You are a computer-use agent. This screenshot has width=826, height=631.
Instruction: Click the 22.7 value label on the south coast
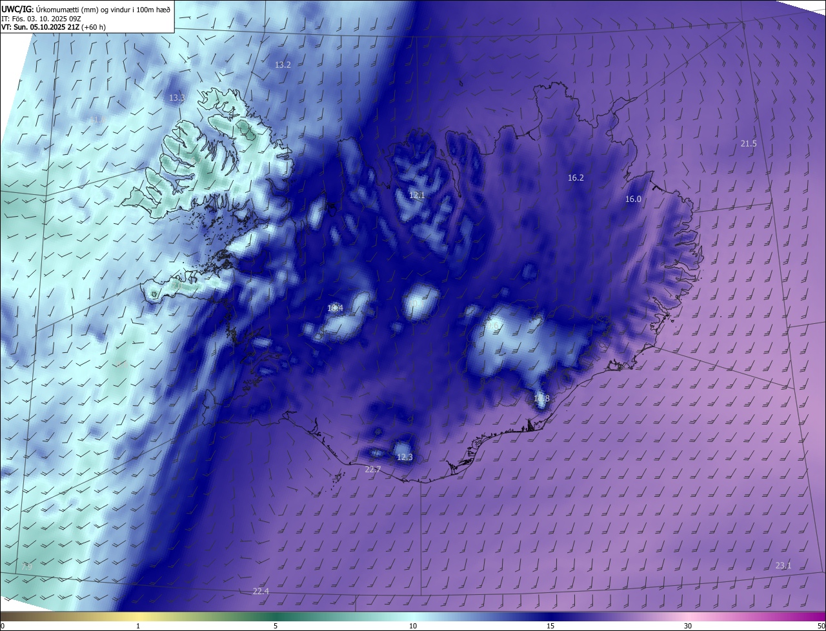tap(373, 469)
